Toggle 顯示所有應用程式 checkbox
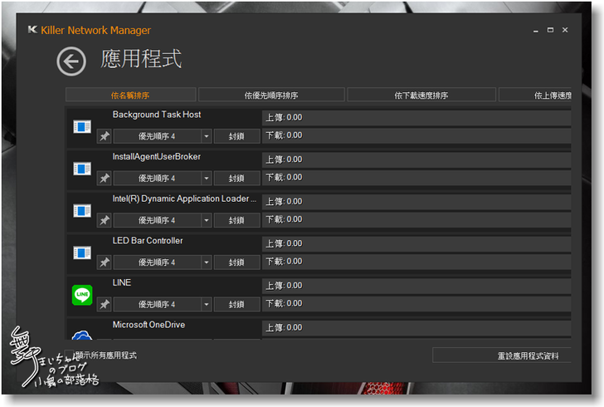This screenshot has height=407, width=604. (x=70, y=355)
